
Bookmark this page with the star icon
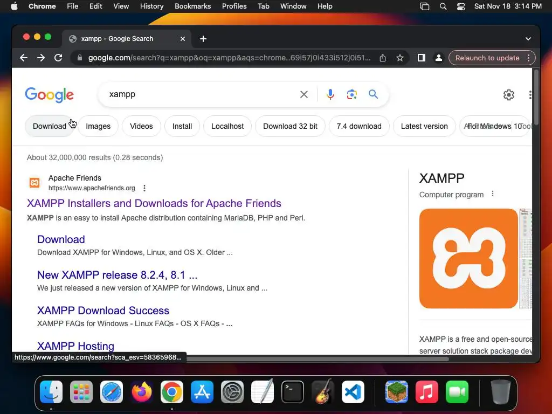(399, 58)
